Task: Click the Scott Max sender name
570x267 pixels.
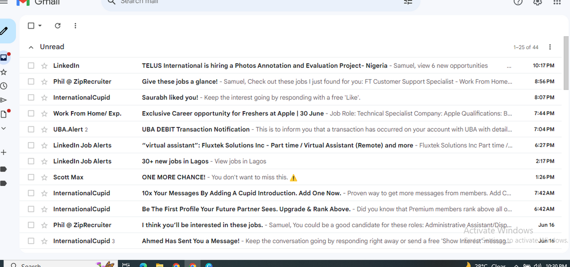Action: click(68, 178)
